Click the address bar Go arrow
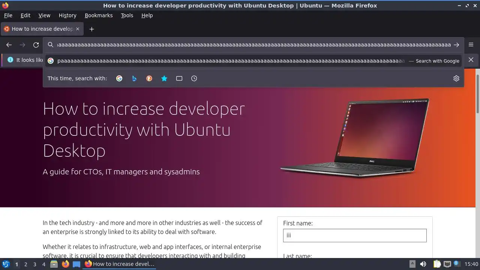 point(456,45)
